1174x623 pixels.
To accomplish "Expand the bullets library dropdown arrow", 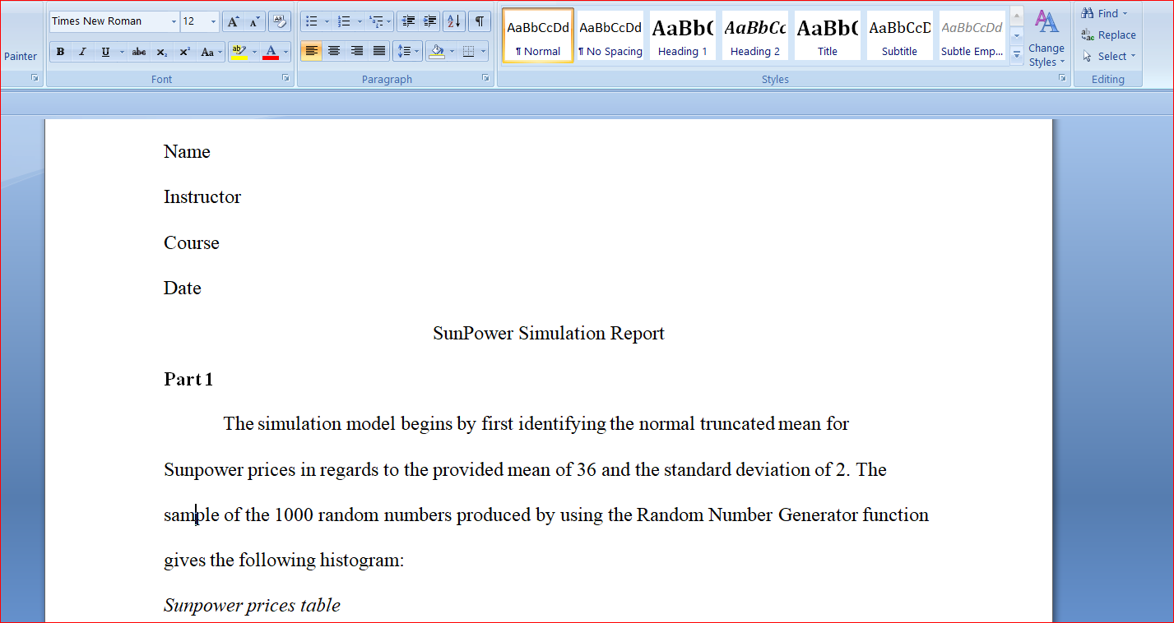I will coord(327,21).
